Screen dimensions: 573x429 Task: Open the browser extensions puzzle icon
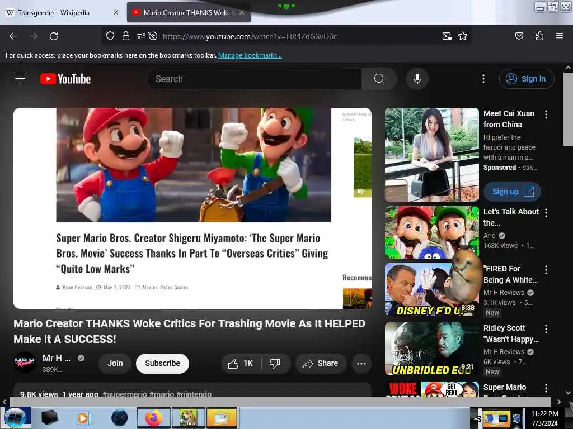(539, 36)
